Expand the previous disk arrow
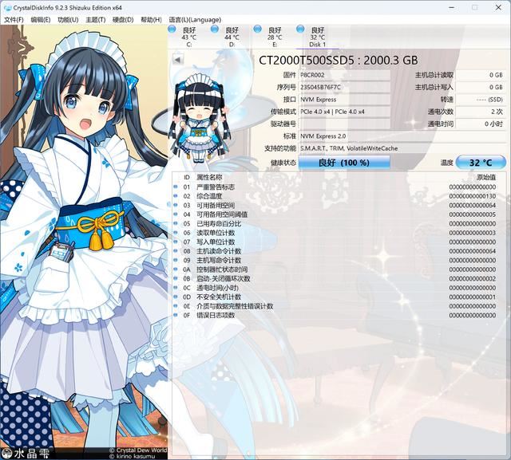 pyautogui.click(x=179, y=60)
